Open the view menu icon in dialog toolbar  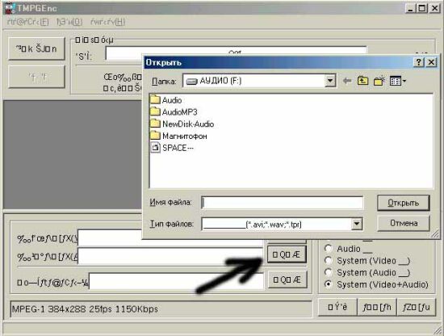coord(397,81)
